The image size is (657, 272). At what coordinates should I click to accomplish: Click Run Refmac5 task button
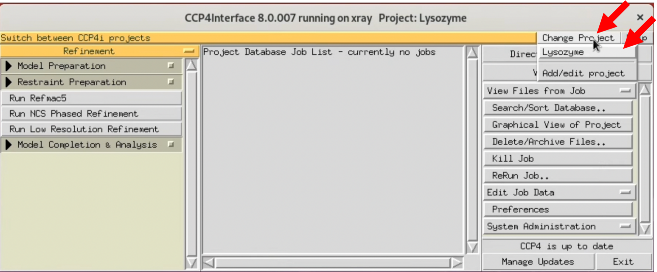(92, 98)
